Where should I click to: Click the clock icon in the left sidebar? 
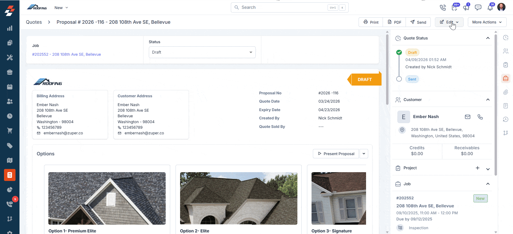10,116
